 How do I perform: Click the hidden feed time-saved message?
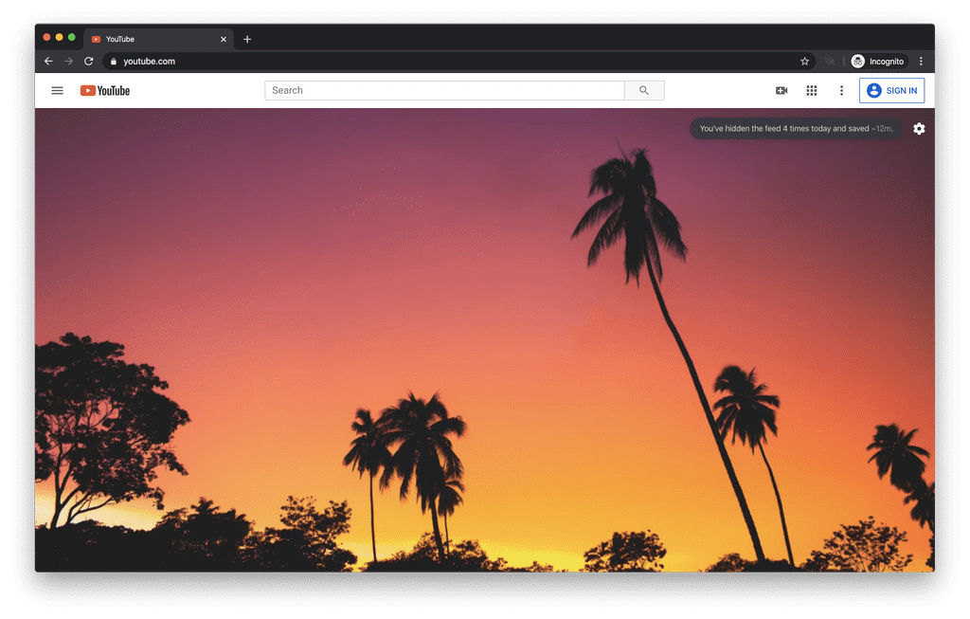[796, 129]
